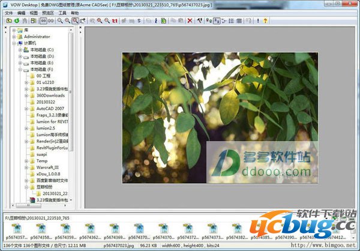
Task: Click the zoom out magnifier icon
Action: (x=58, y=20)
